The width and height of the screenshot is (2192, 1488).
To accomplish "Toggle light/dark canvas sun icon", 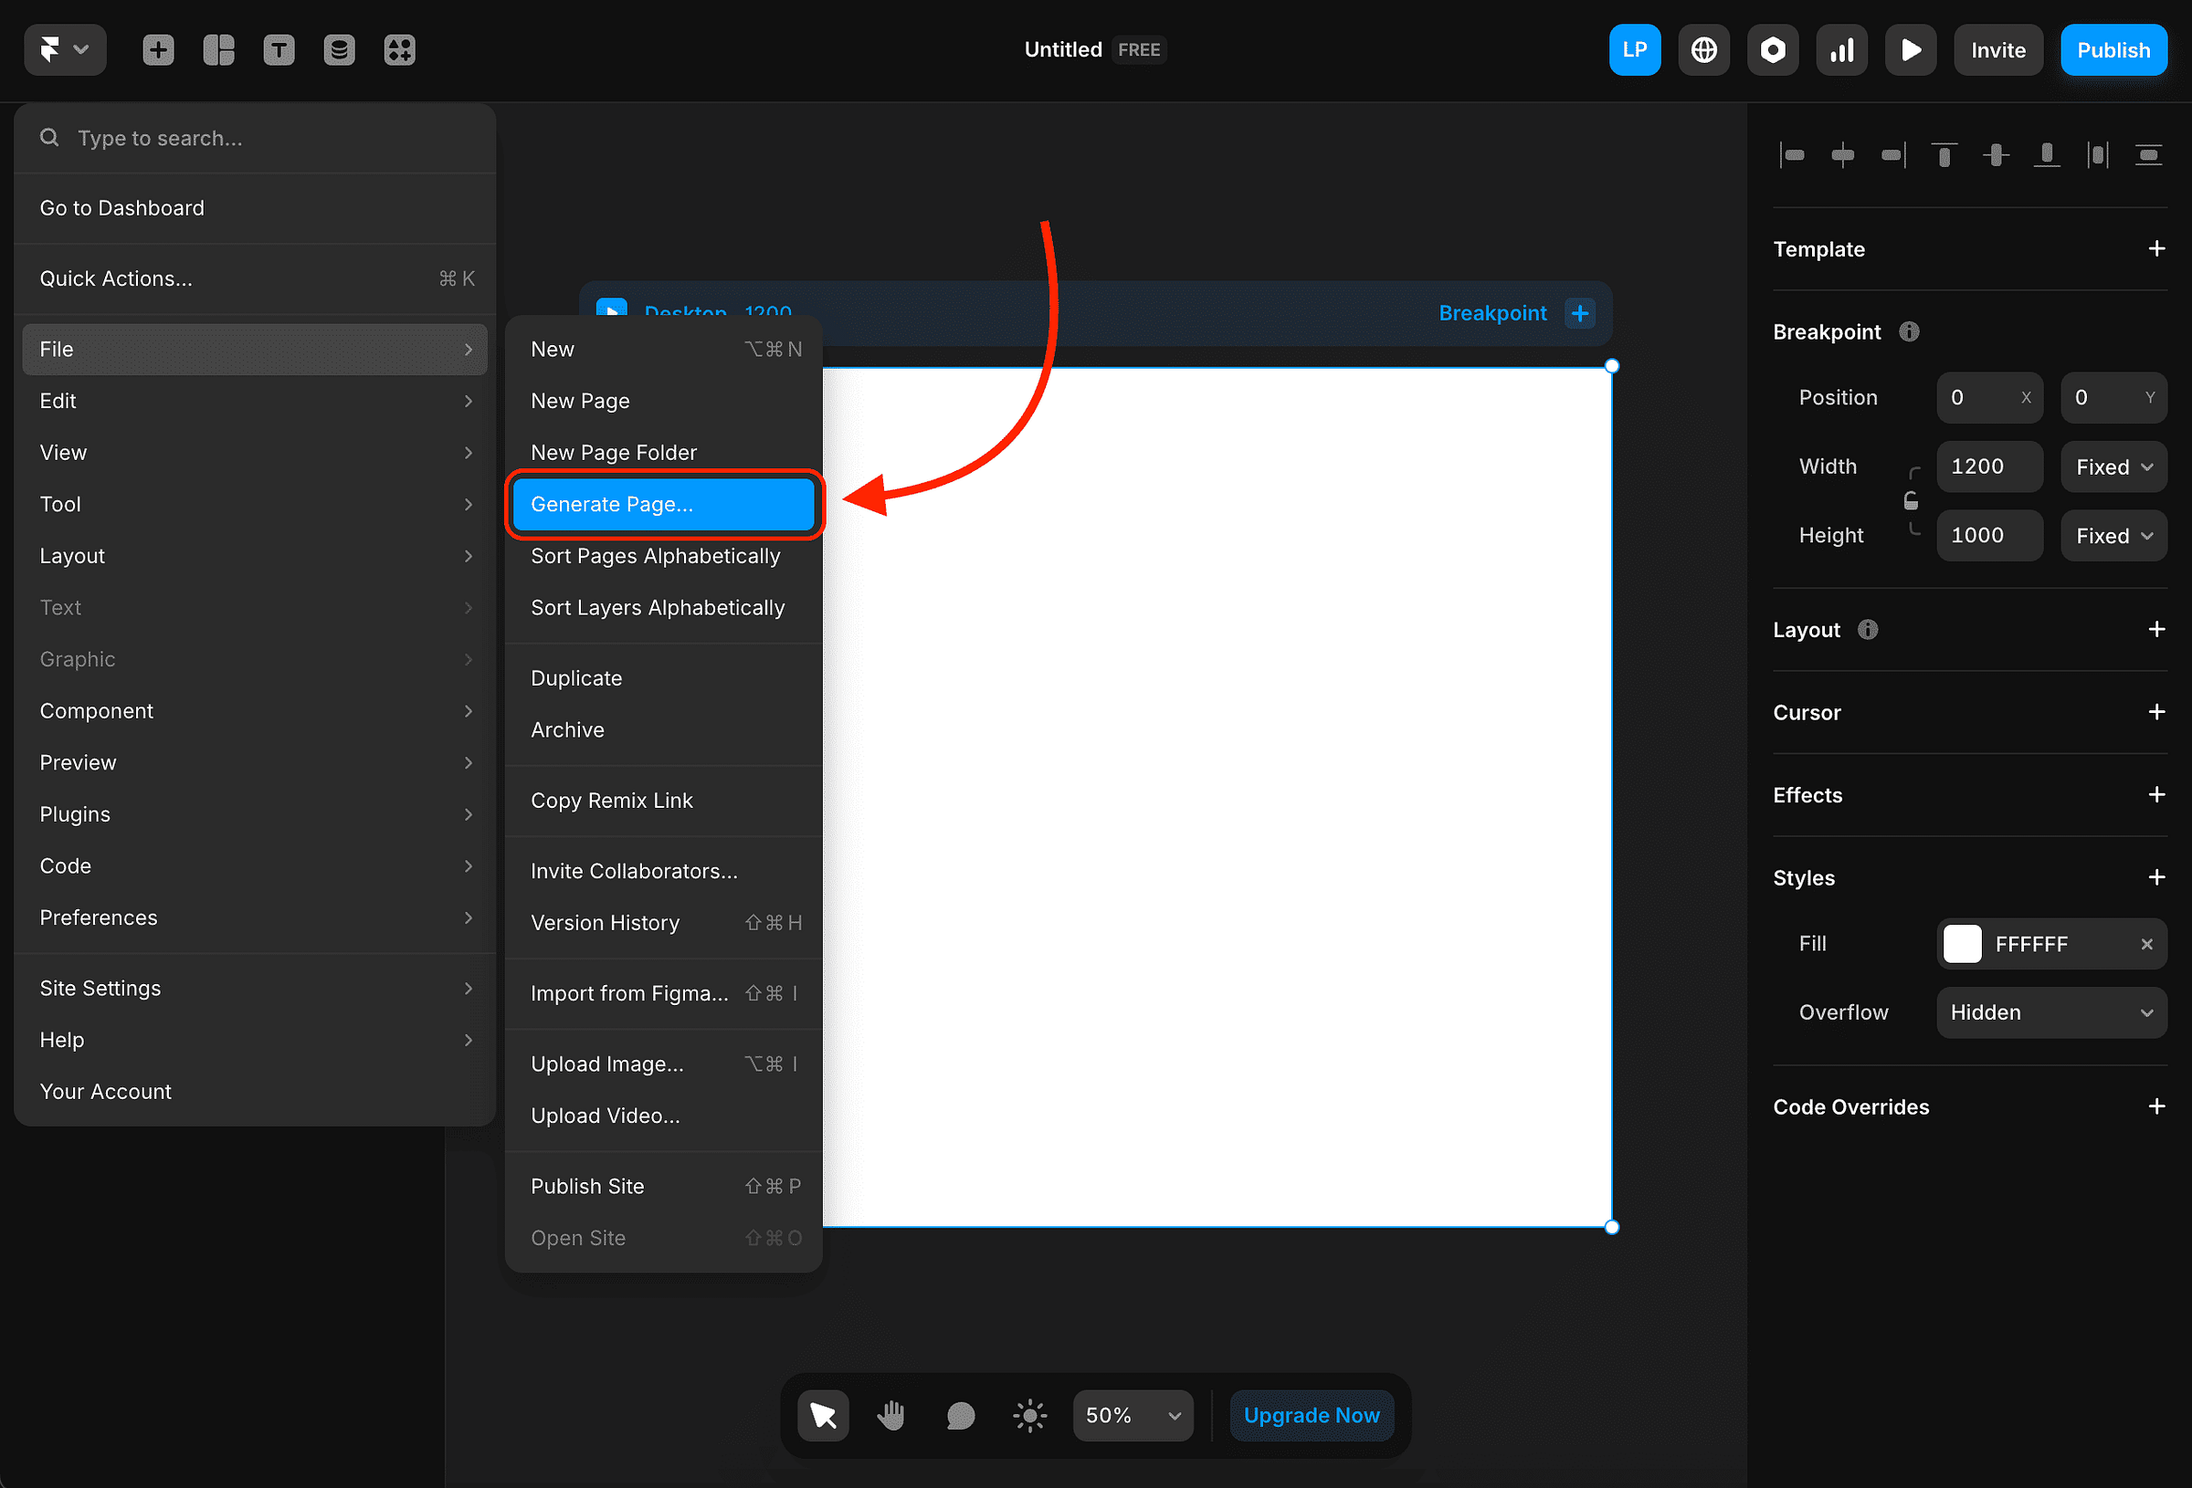I will click(1029, 1415).
